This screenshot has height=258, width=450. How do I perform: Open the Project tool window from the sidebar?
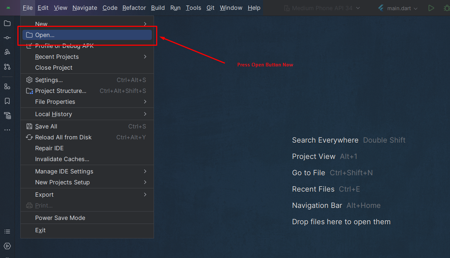coord(7,23)
